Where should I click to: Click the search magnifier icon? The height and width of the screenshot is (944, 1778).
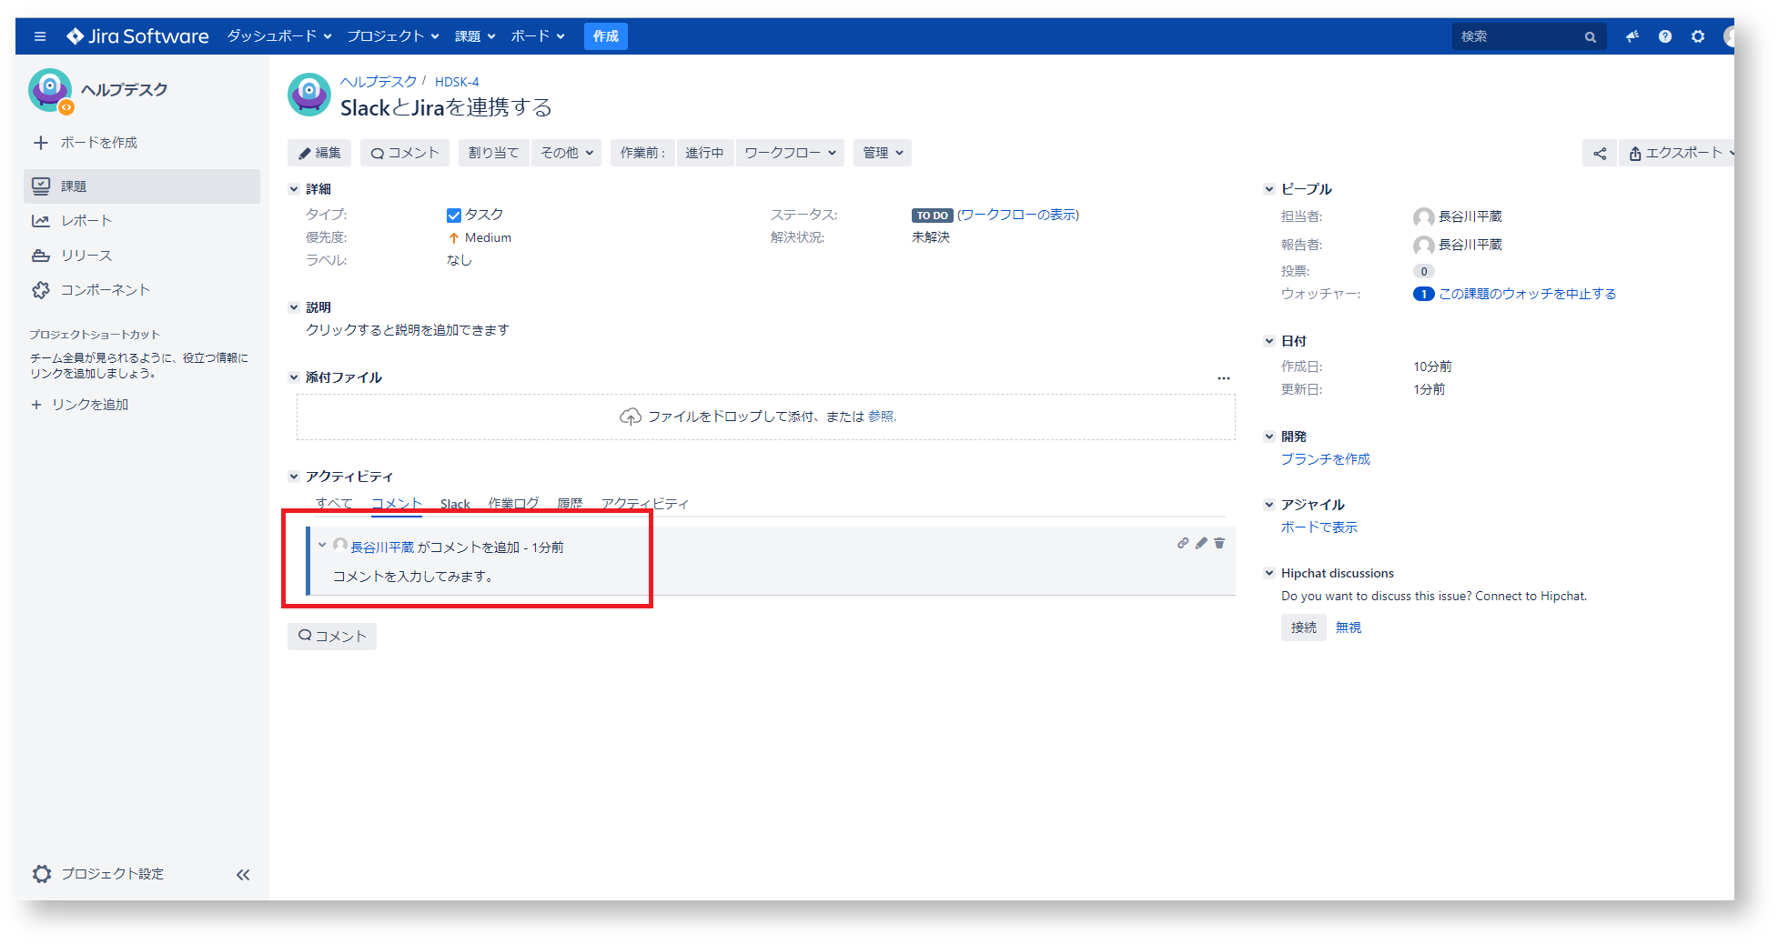coord(1590,36)
